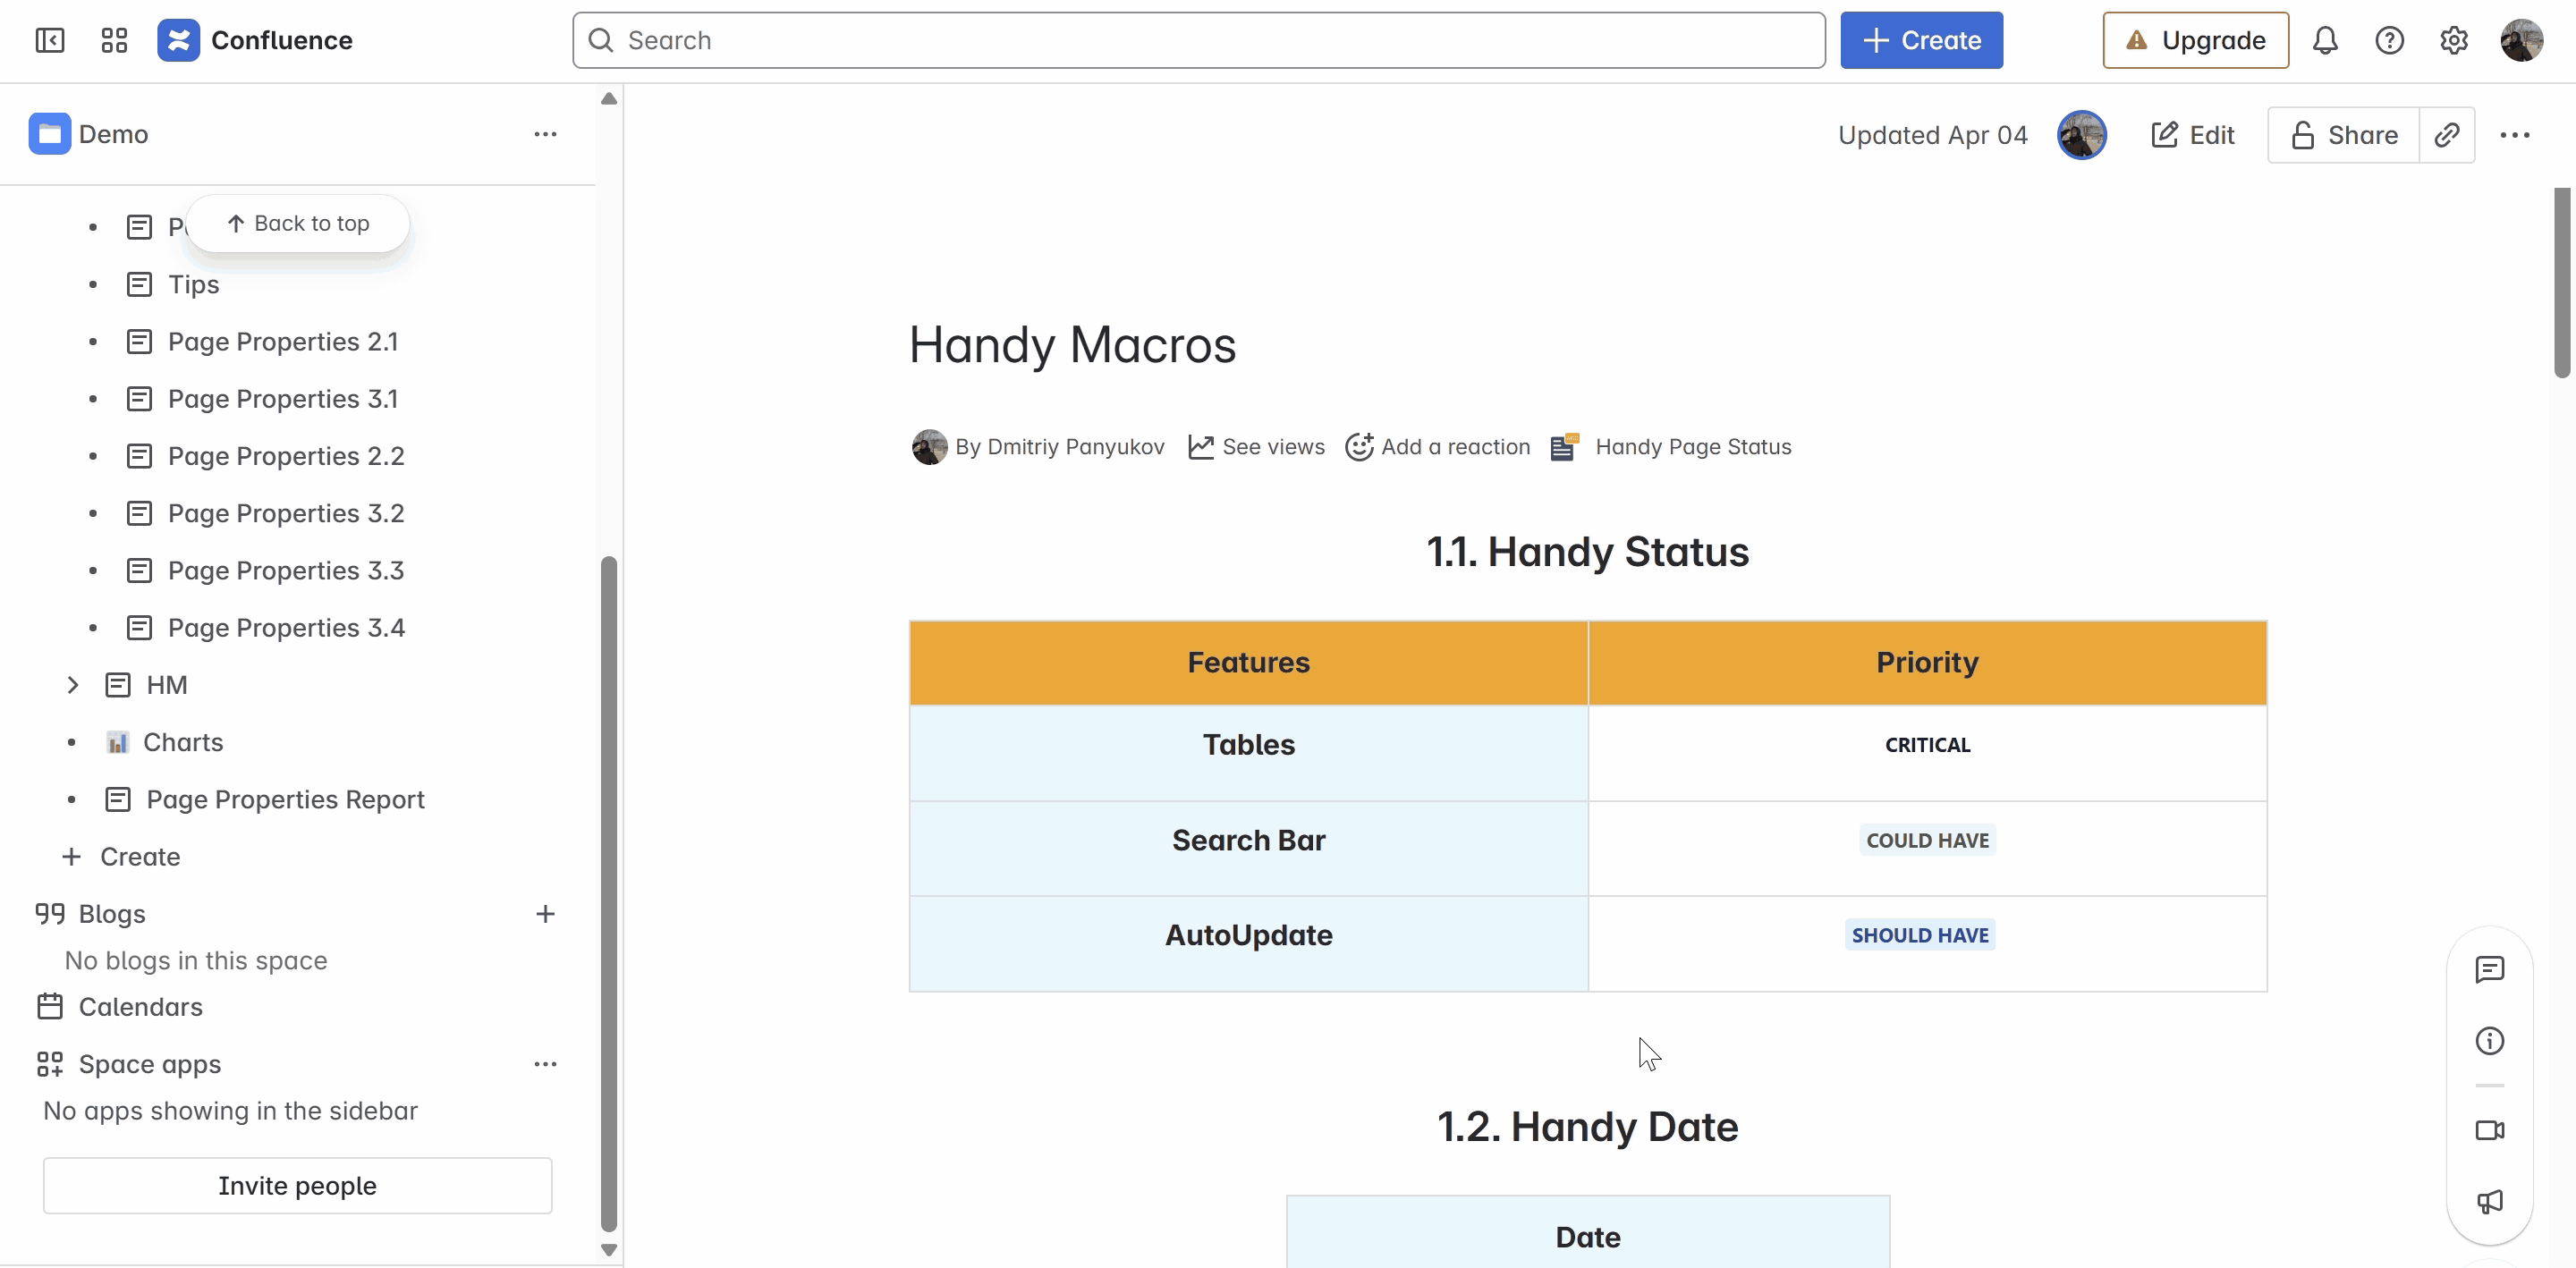Open the help question mark icon

[2389, 40]
